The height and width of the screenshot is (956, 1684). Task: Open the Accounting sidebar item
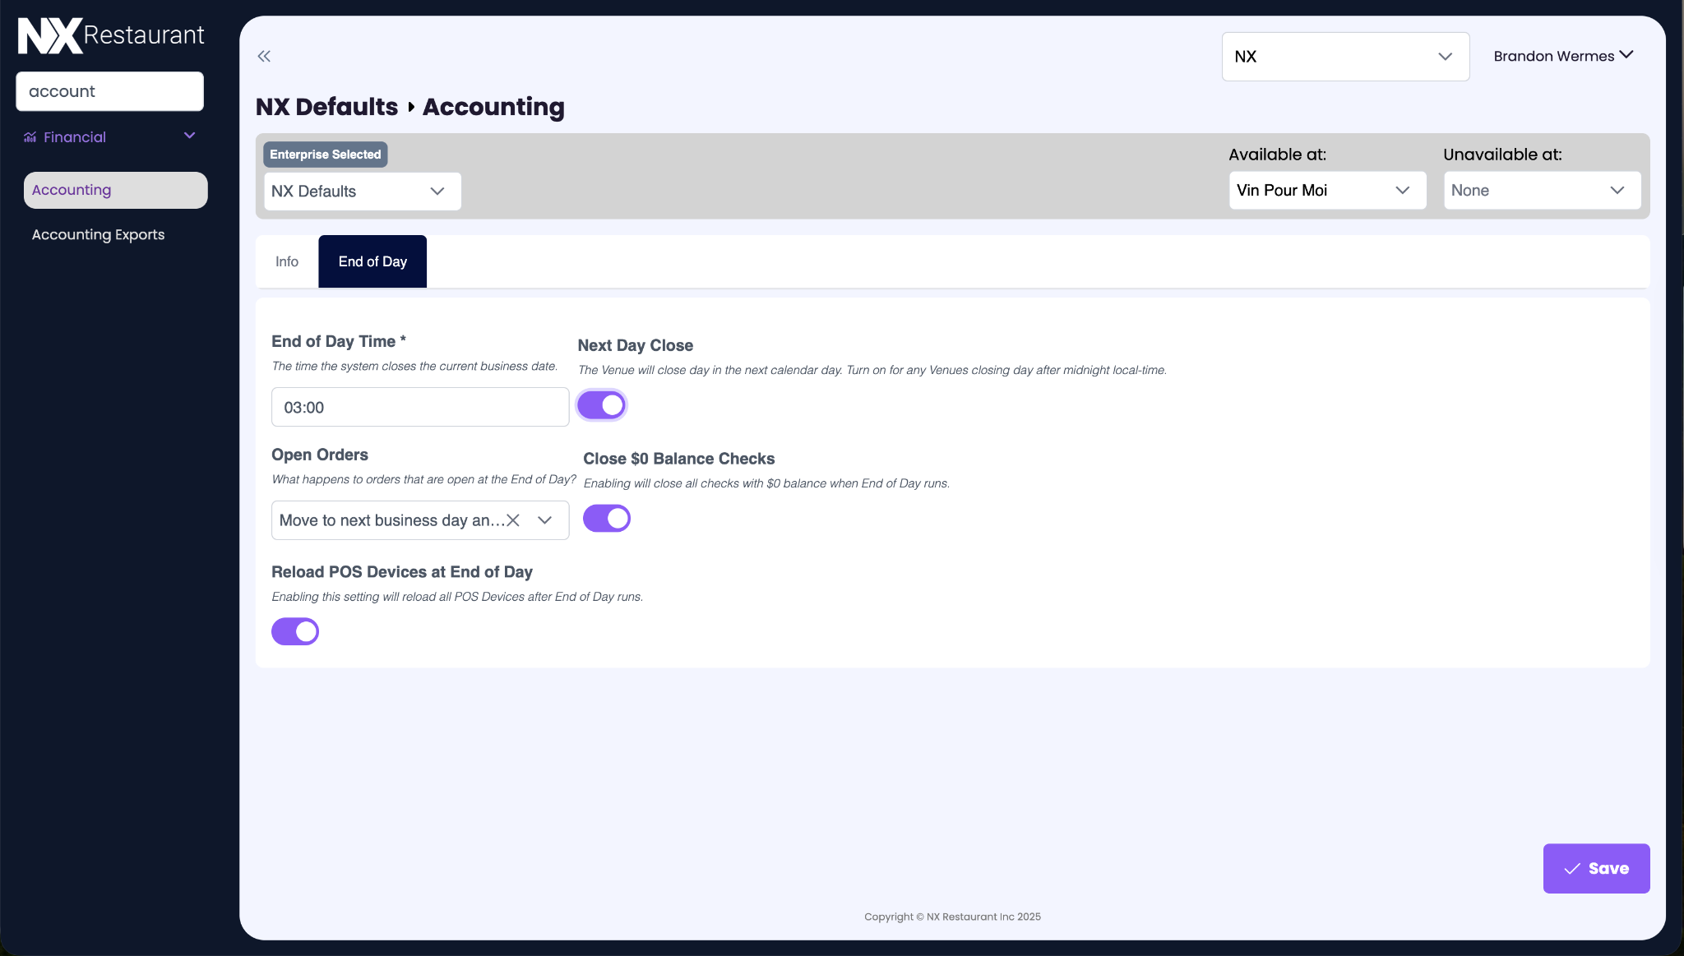pyautogui.click(x=115, y=190)
